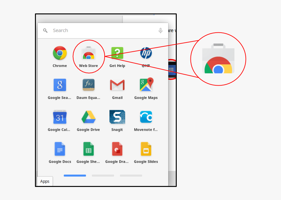Switch to the second apps page indicator
Image resolution: width=281 pixels, height=200 pixels.
point(103,175)
